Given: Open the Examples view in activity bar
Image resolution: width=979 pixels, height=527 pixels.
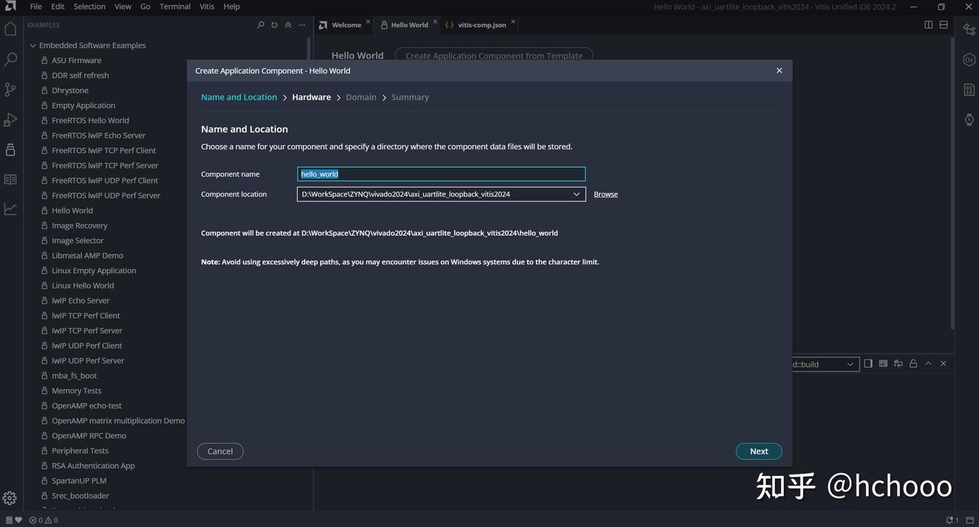Looking at the screenshot, I should 10,149.
